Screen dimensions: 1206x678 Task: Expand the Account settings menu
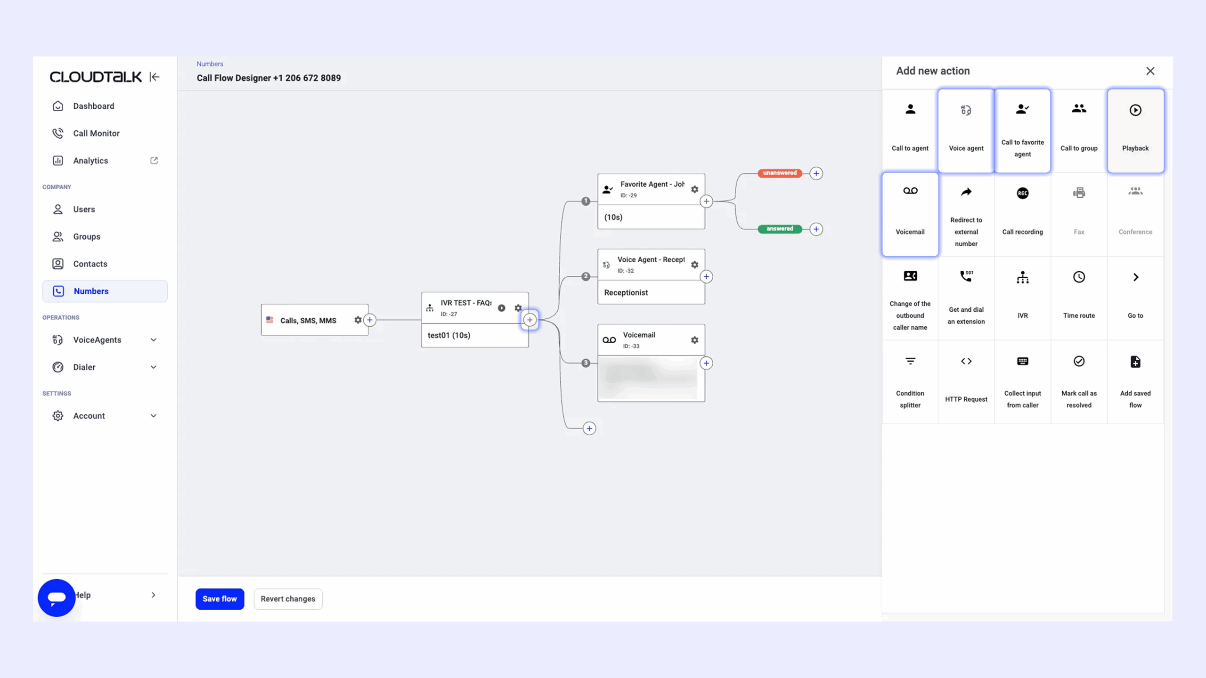point(154,416)
